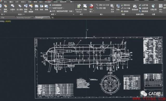Switch to the View (视图) ribbon tab
166x101 pixels.
click(x=30, y=2)
